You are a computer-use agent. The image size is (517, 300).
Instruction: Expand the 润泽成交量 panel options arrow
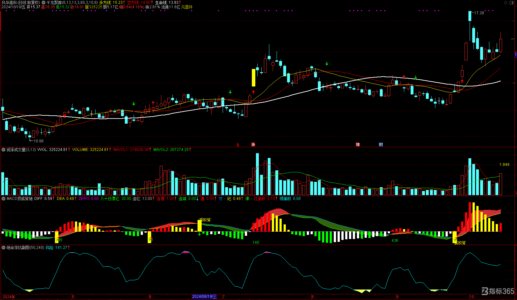pyautogui.click(x=4, y=150)
